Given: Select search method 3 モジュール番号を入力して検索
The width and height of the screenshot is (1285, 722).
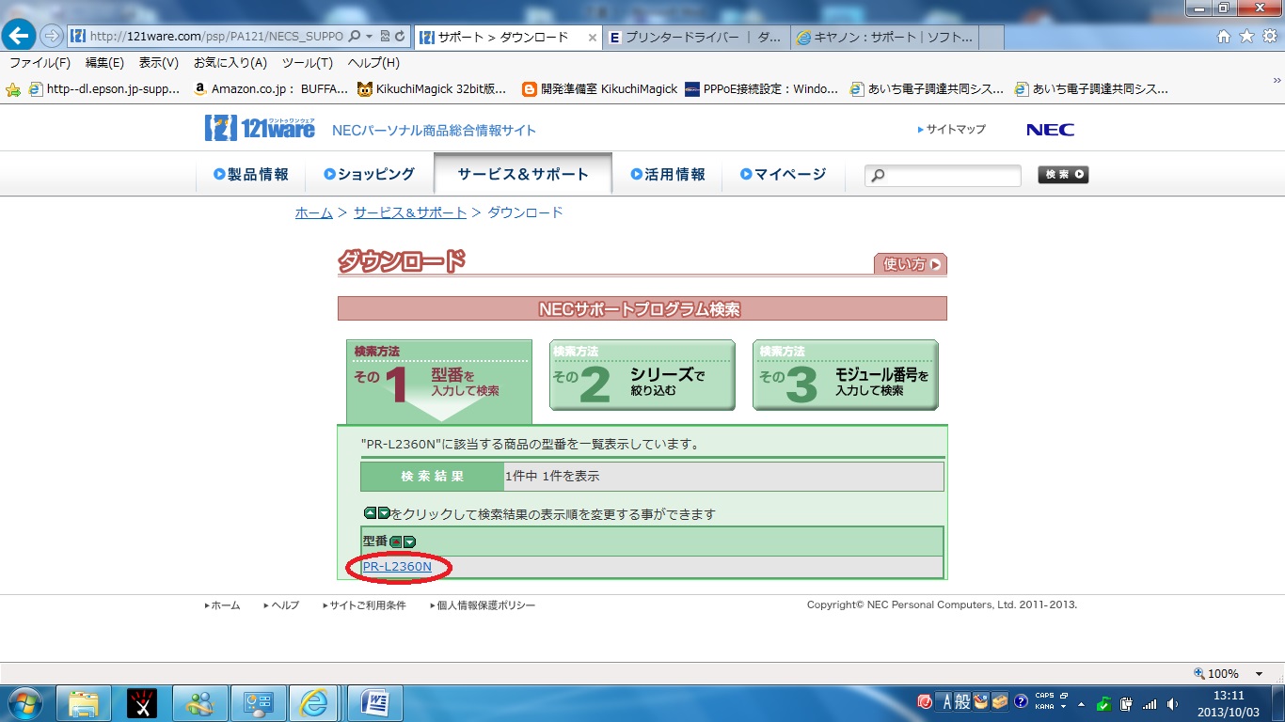Looking at the screenshot, I should [x=846, y=375].
